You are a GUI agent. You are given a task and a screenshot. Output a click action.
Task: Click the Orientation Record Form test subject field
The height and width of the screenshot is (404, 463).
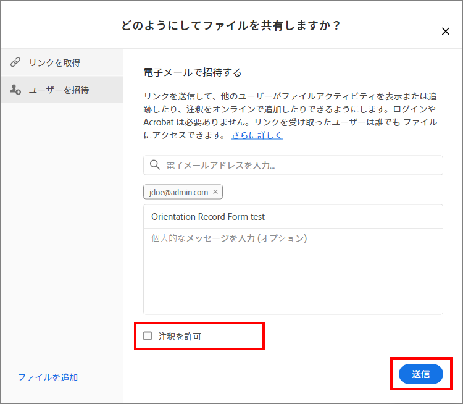tap(293, 217)
